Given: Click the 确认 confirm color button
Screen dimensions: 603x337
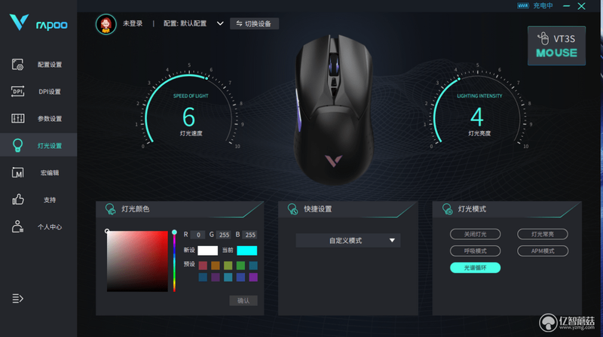Looking at the screenshot, I should coord(243,301).
